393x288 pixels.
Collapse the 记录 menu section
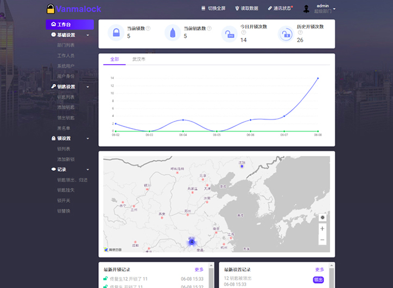[87, 169]
